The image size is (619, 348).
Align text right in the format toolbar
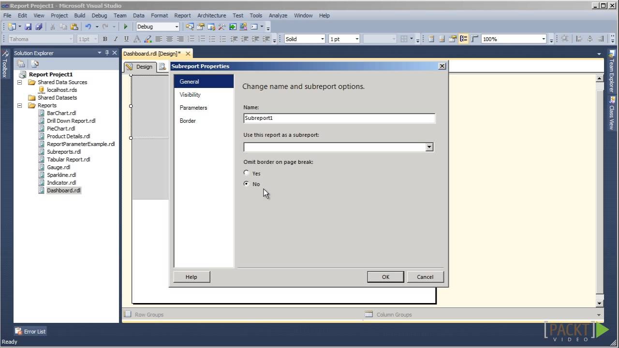point(180,39)
